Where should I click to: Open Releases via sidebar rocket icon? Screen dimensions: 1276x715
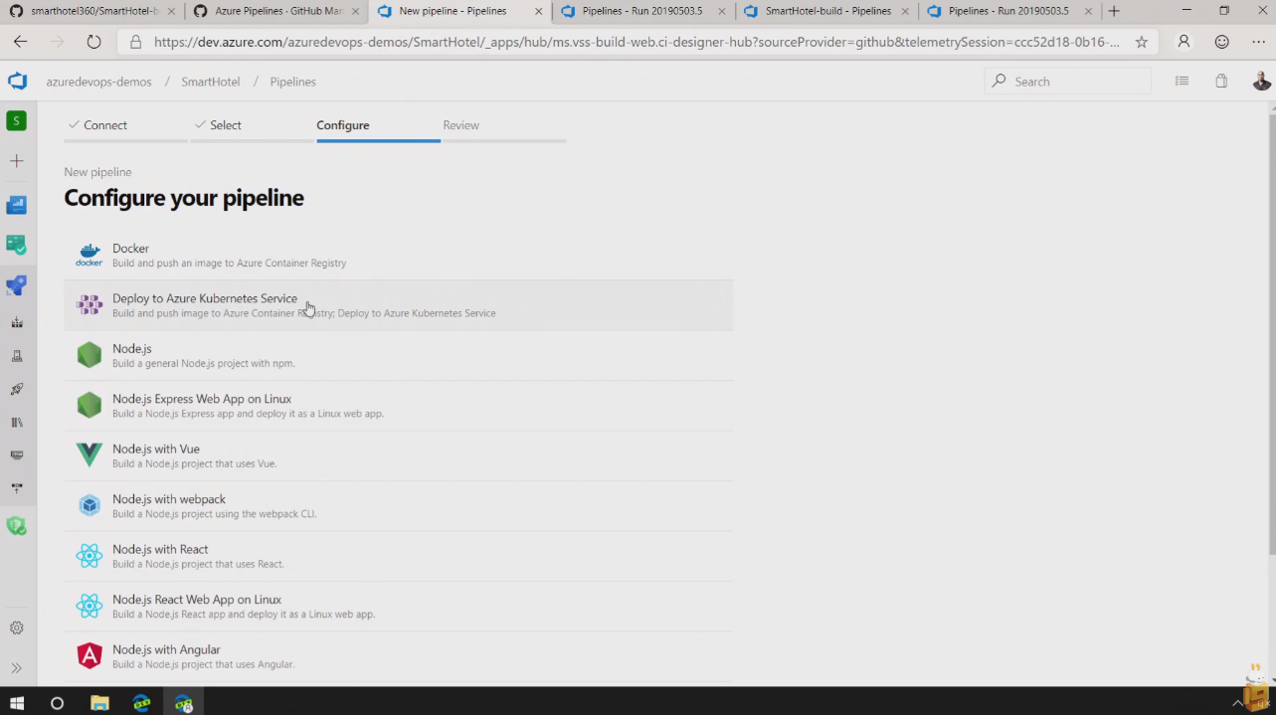[x=16, y=389]
